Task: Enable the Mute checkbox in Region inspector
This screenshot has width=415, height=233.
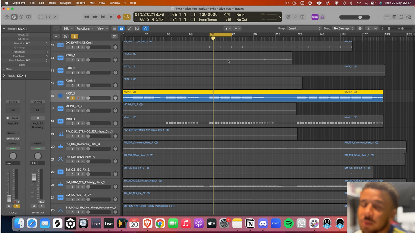Action: click(x=27, y=34)
